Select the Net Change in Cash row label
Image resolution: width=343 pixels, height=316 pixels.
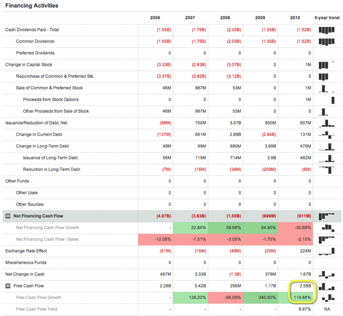(x=25, y=274)
